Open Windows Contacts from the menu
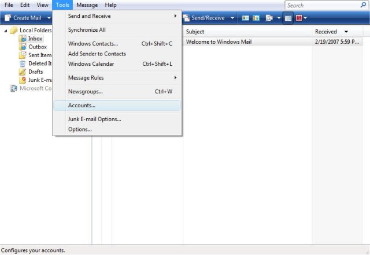Screen dimensions: 370x255 point(117,44)
